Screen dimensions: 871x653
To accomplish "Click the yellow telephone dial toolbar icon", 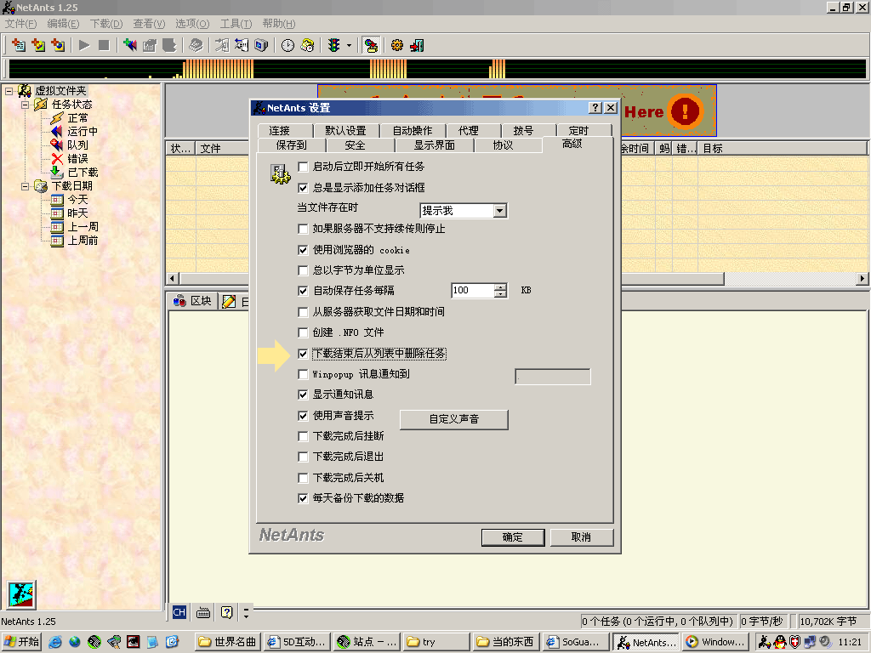I will [307, 46].
